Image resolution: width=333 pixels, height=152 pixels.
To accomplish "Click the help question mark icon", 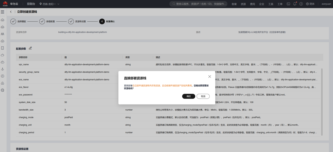I will pos(301,4).
